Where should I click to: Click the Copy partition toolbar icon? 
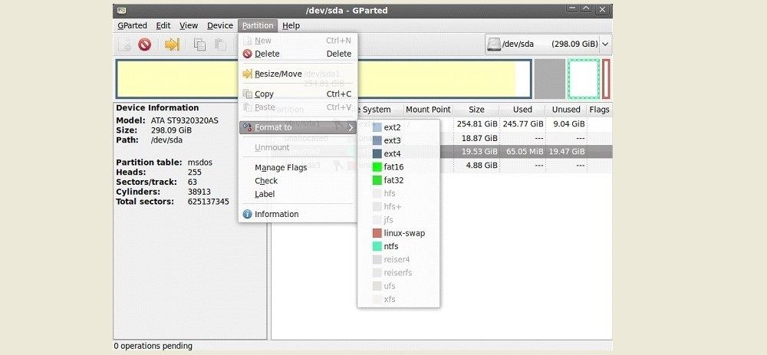[199, 45]
